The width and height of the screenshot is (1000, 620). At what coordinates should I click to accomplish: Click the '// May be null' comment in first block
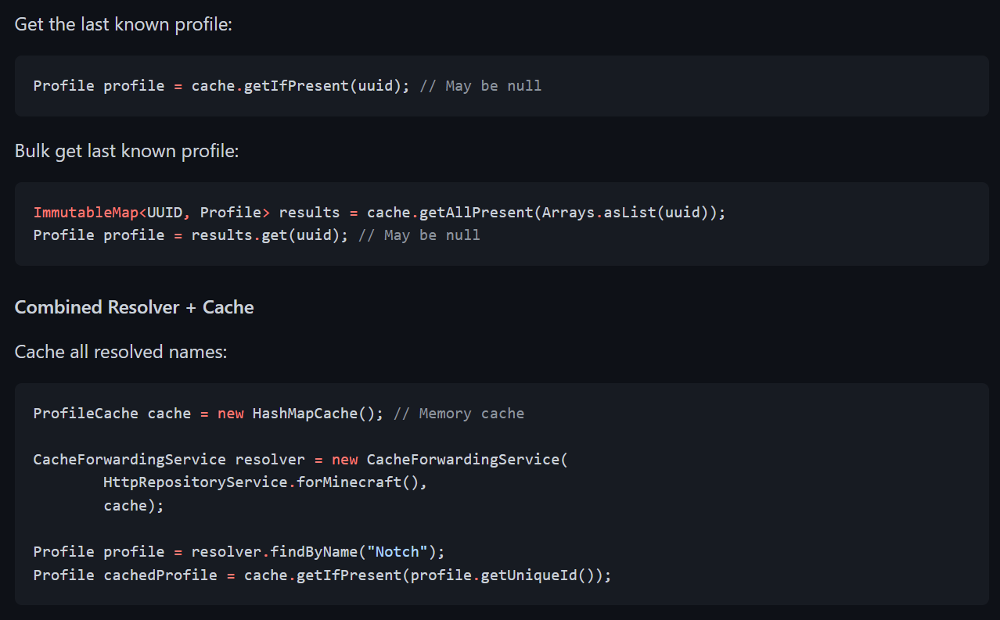480,86
